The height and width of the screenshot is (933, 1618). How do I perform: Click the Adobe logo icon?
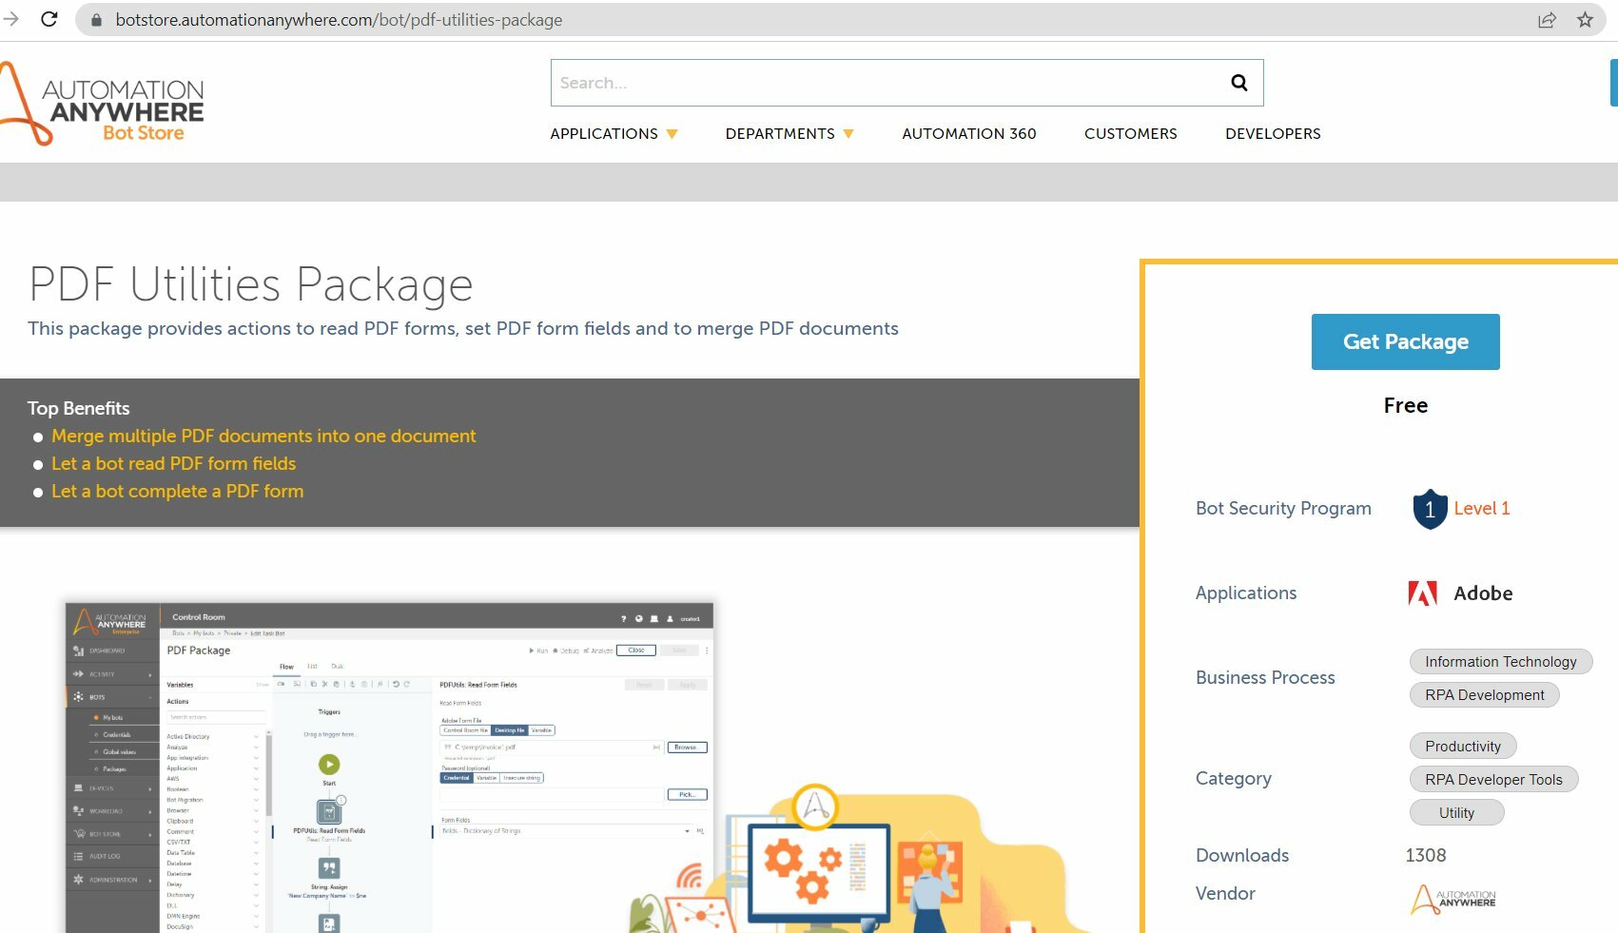[x=1422, y=593]
